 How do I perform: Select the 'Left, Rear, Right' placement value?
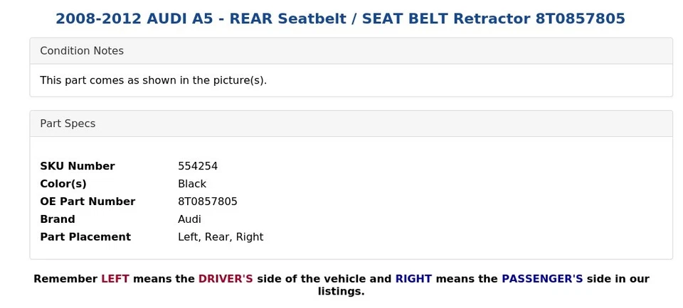221,237
